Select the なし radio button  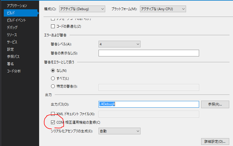[x=53, y=71]
